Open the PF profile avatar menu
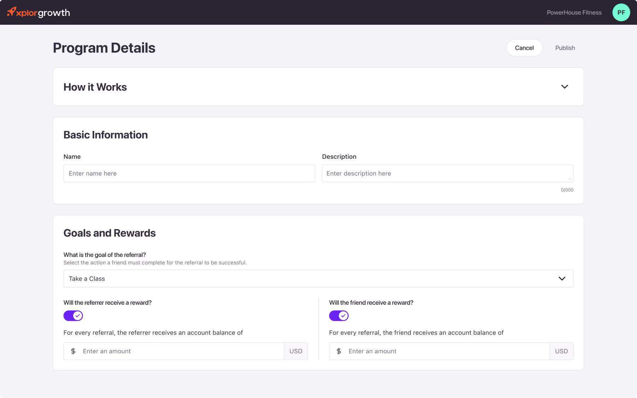Image resolution: width=637 pixels, height=398 pixels. point(621,12)
